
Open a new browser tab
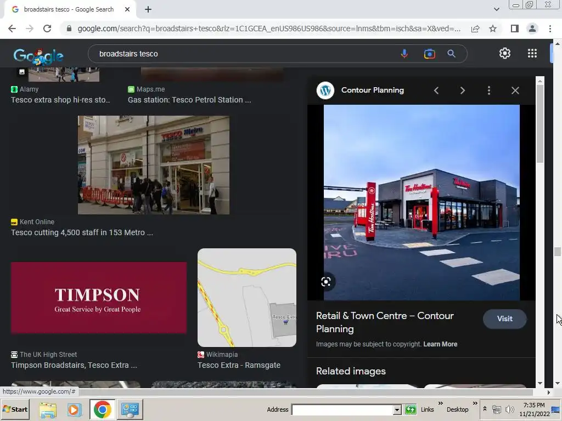pyautogui.click(x=148, y=9)
